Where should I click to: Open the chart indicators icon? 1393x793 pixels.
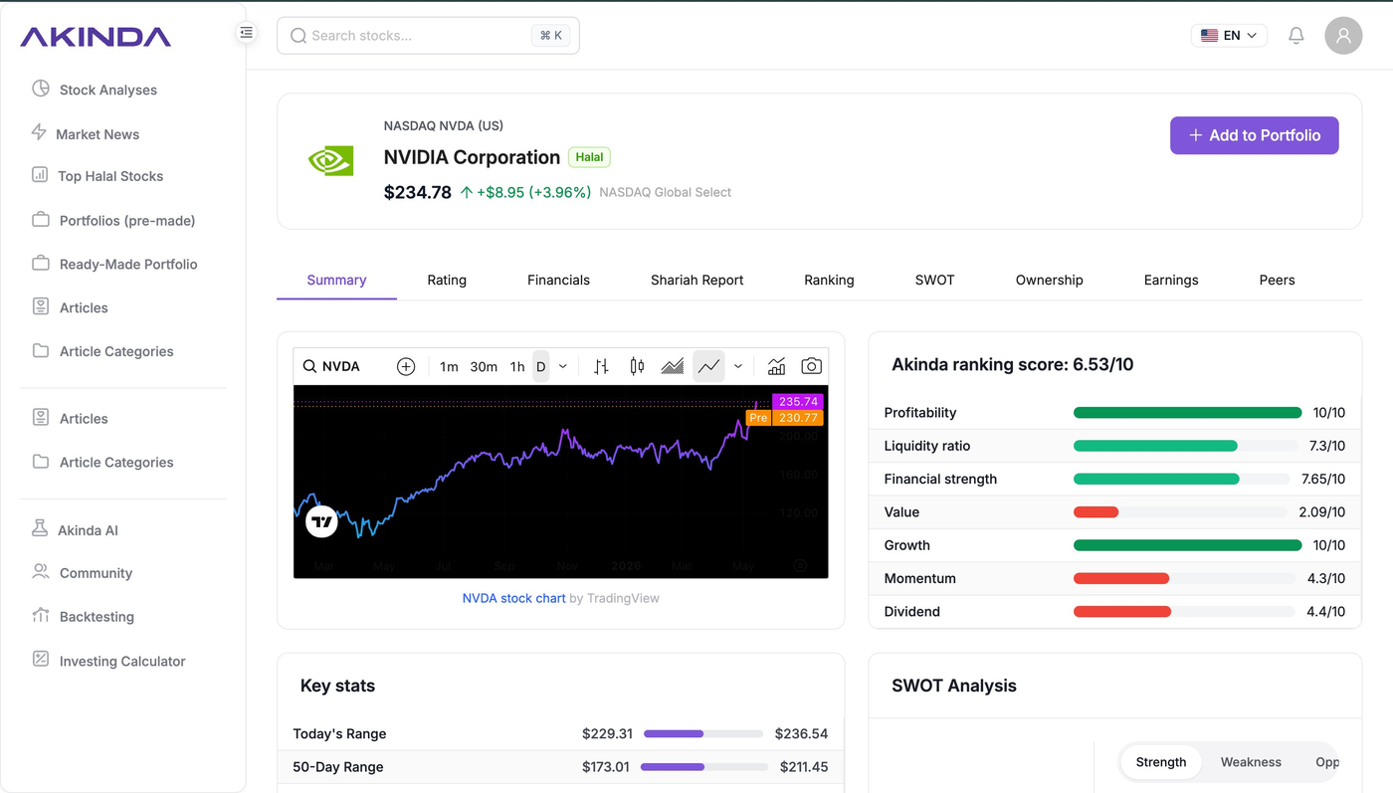776,366
